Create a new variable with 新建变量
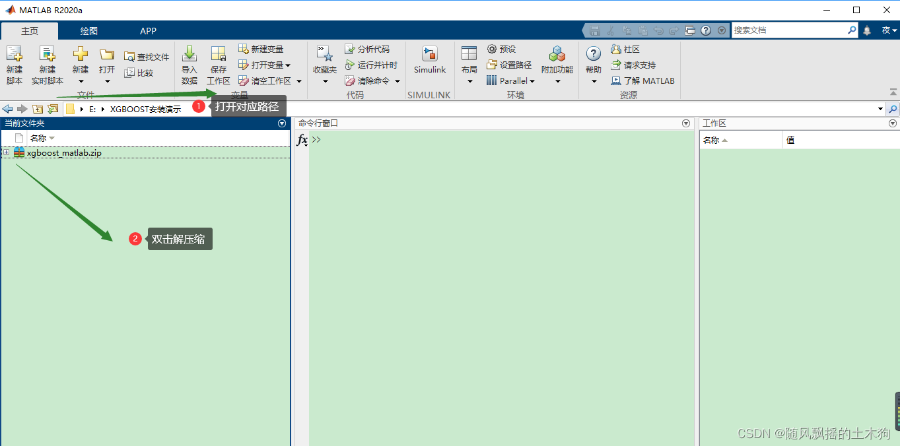Image resolution: width=900 pixels, height=446 pixels. tap(261, 49)
